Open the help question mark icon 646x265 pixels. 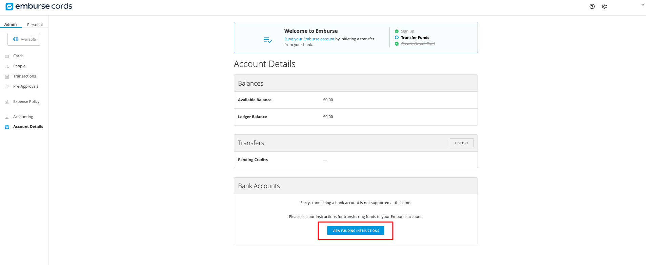(x=592, y=6)
